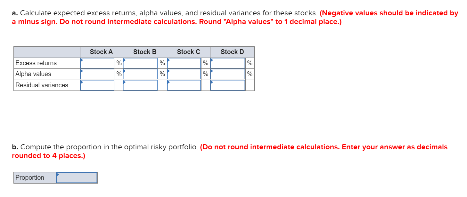Select the Excess returns input for Stock A

[97, 63]
